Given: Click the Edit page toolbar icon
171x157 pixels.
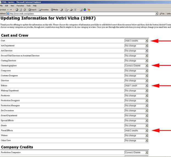Looking at the screenshot, I should (75, 10).
